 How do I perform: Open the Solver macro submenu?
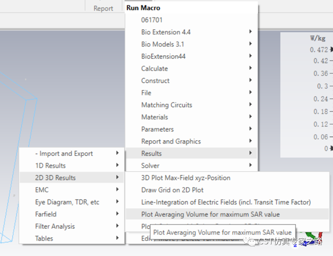click(x=191, y=166)
